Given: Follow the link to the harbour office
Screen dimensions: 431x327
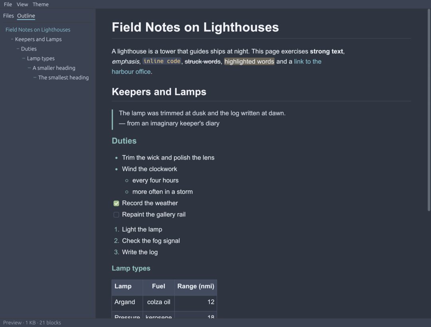Looking at the screenshot, I should (308, 61).
